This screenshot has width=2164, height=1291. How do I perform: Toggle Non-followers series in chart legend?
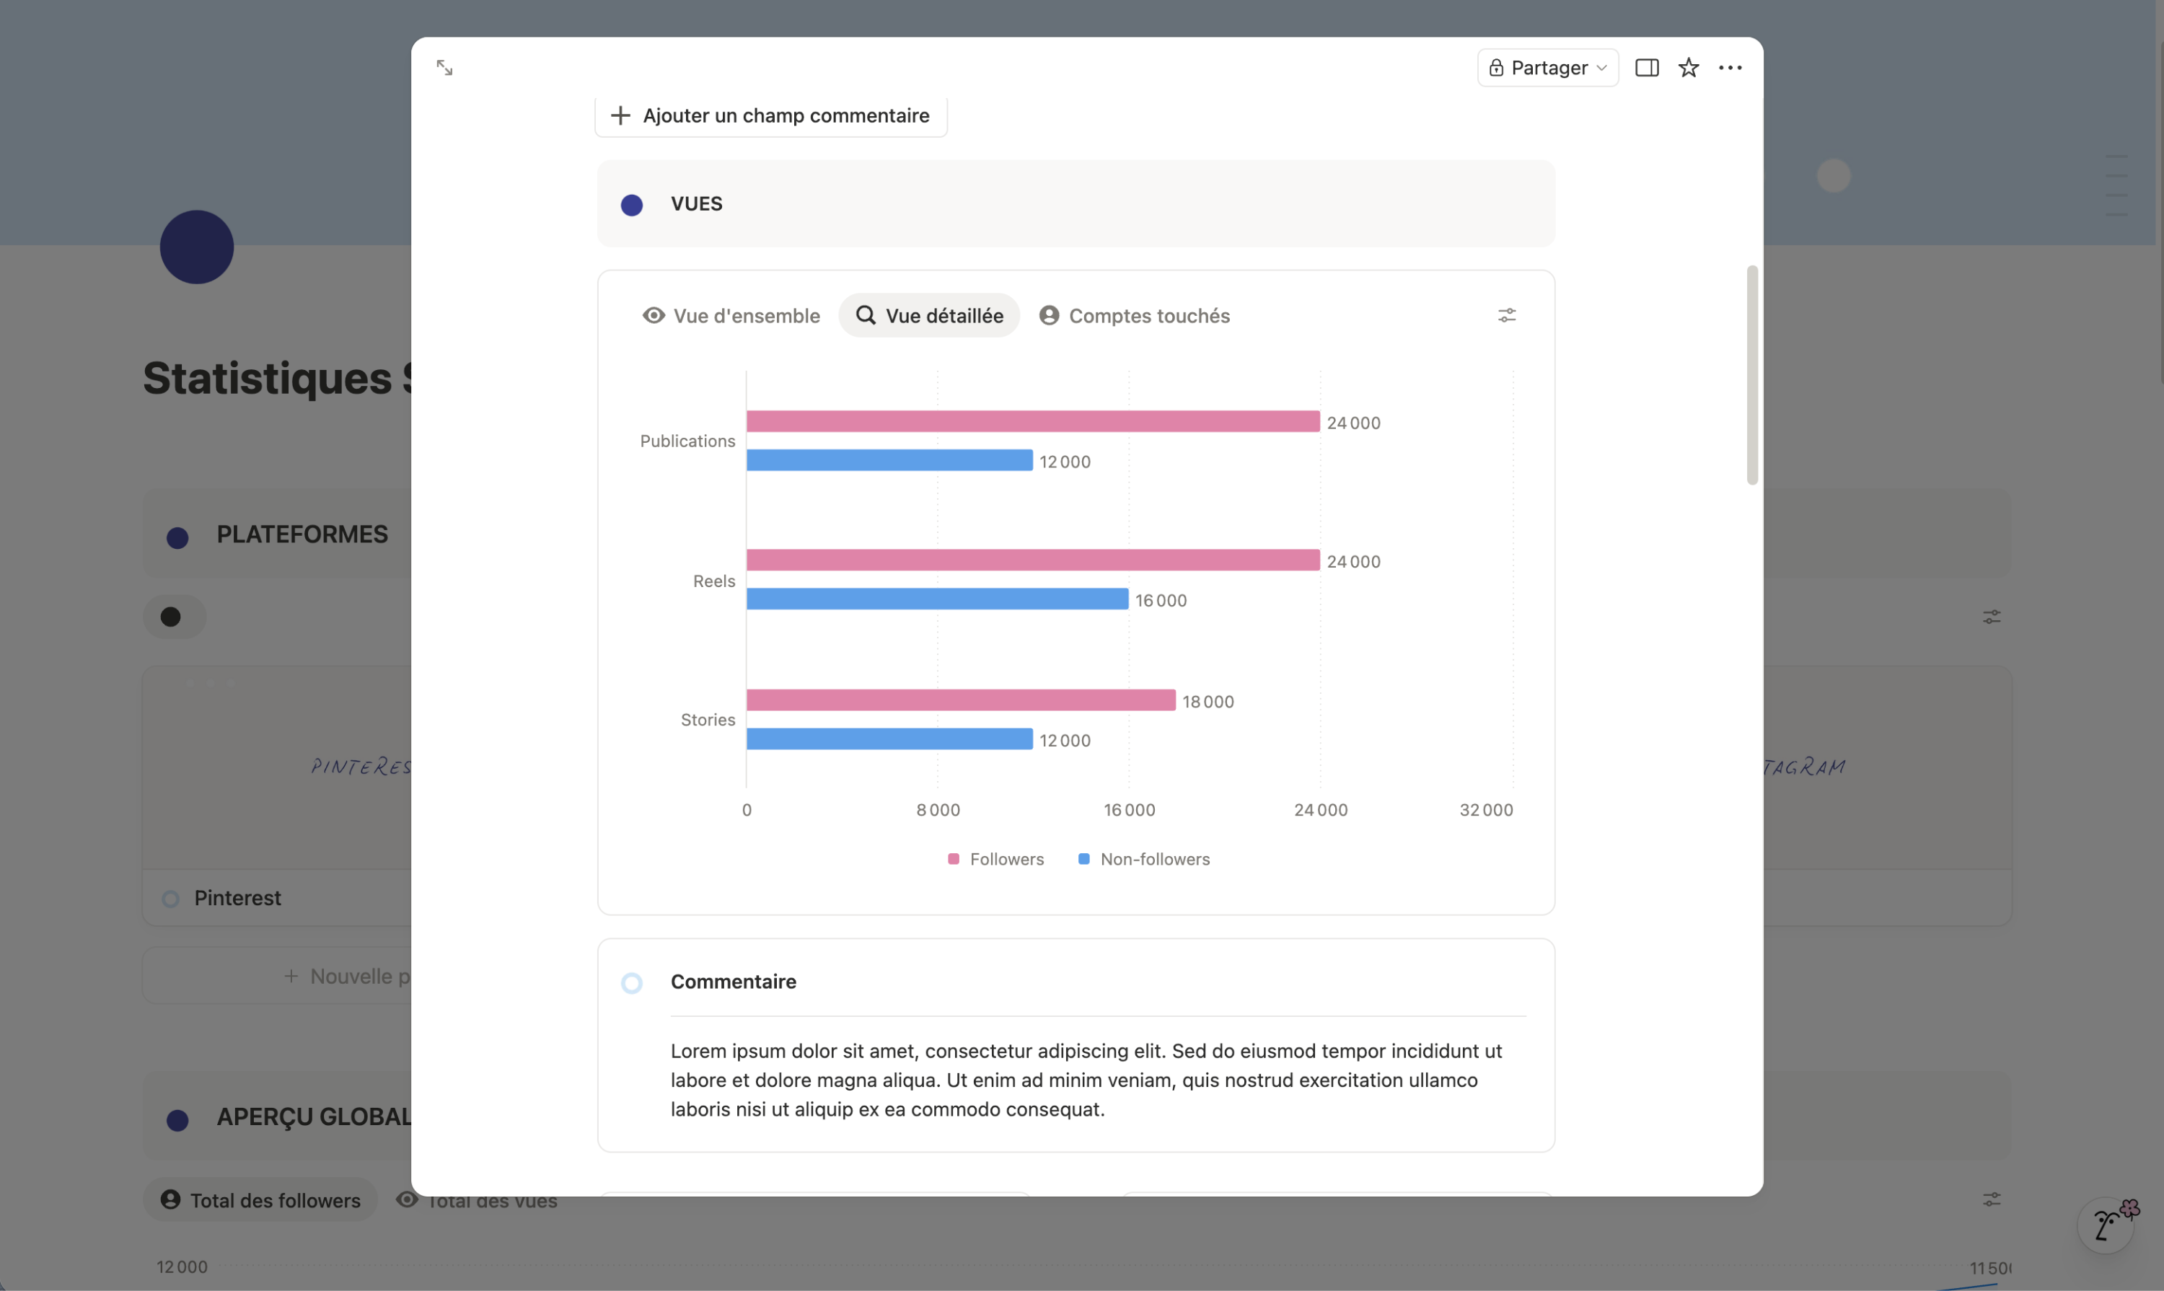pos(1143,860)
